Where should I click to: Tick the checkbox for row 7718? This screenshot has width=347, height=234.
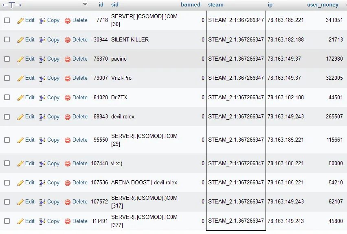7,20
